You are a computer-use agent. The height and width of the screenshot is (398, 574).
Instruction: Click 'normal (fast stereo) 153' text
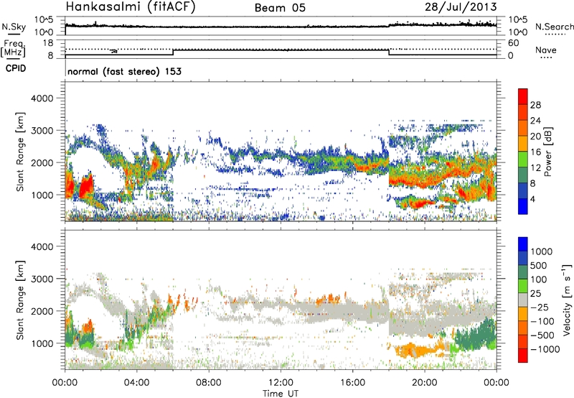[124, 71]
